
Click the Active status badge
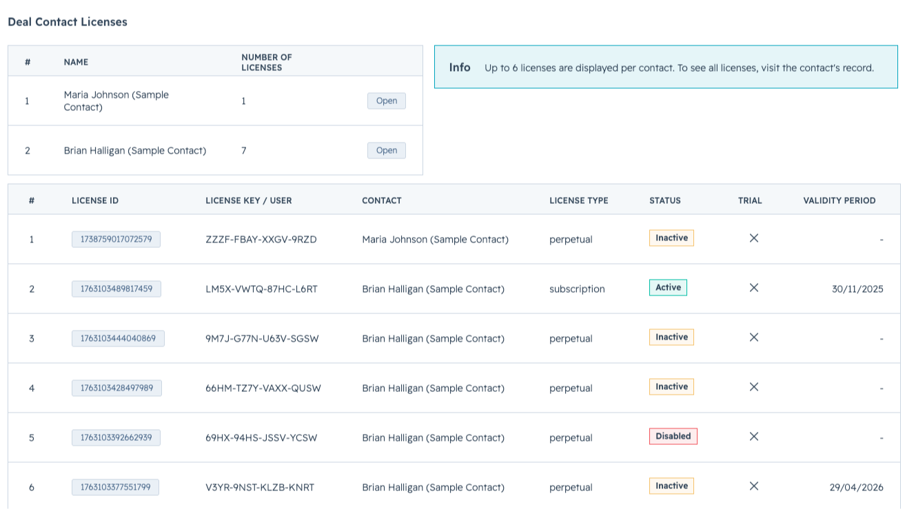[668, 287]
